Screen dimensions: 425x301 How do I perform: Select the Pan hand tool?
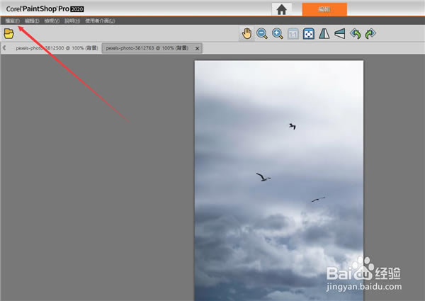[246, 34]
